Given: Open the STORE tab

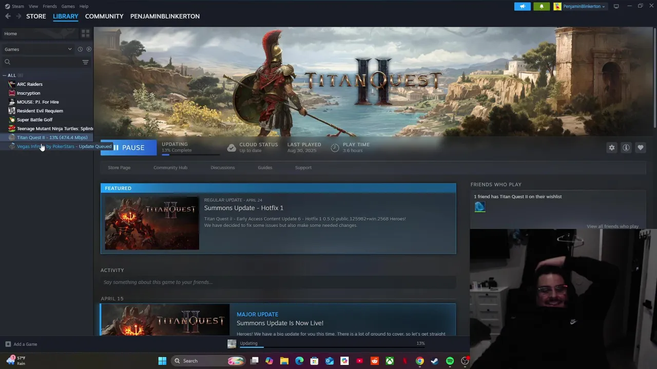Looking at the screenshot, I should pyautogui.click(x=36, y=16).
